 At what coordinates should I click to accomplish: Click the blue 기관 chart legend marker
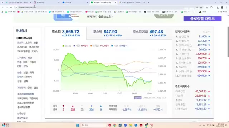[x=112, y=46]
